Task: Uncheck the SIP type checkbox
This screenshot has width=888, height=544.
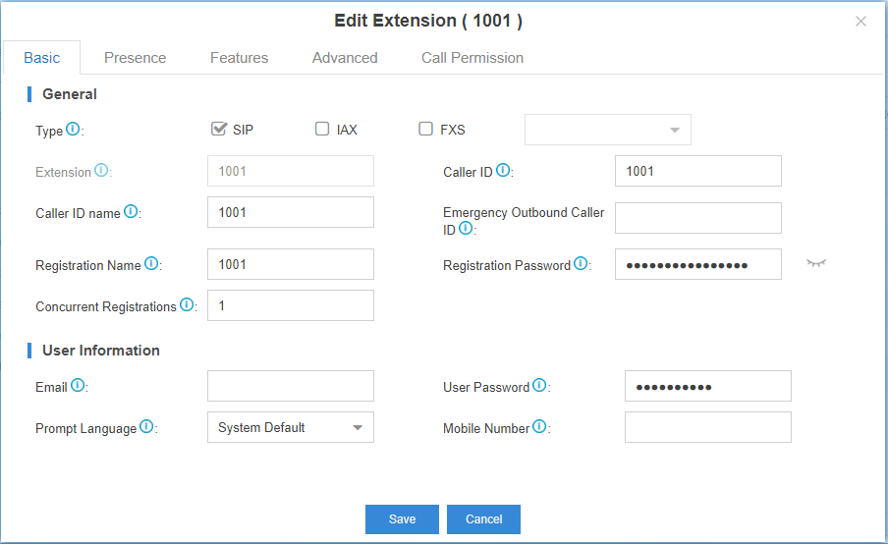Action: [219, 129]
